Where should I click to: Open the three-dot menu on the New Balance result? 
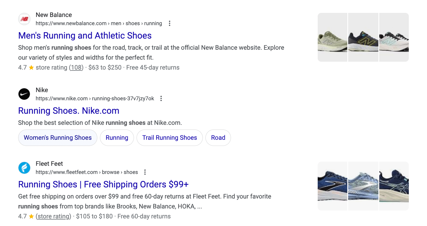(x=169, y=23)
